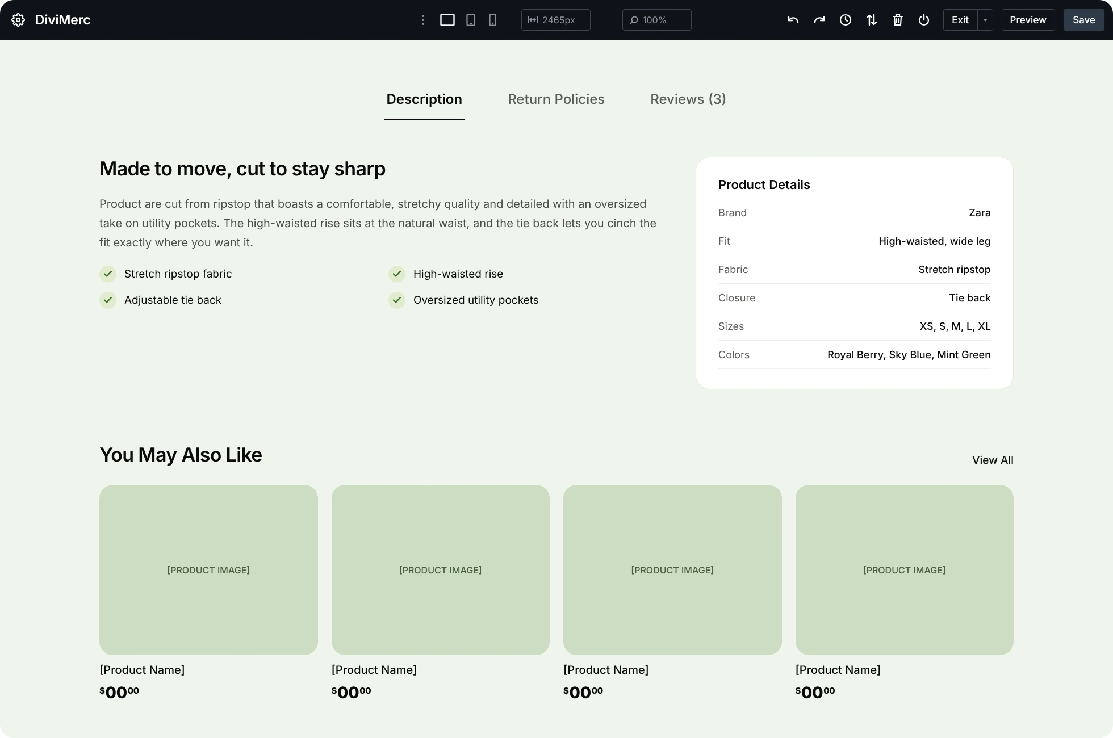Image resolution: width=1113 pixels, height=738 pixels.
Task: Open the three-dot options menu
Action: 423,20
